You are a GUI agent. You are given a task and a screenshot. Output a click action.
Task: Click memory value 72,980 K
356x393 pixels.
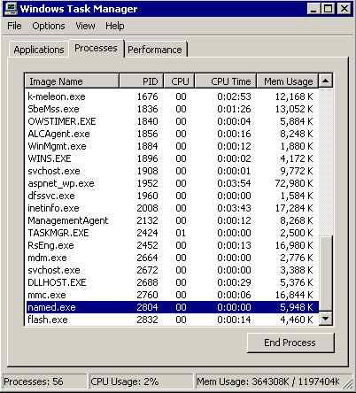293,183
